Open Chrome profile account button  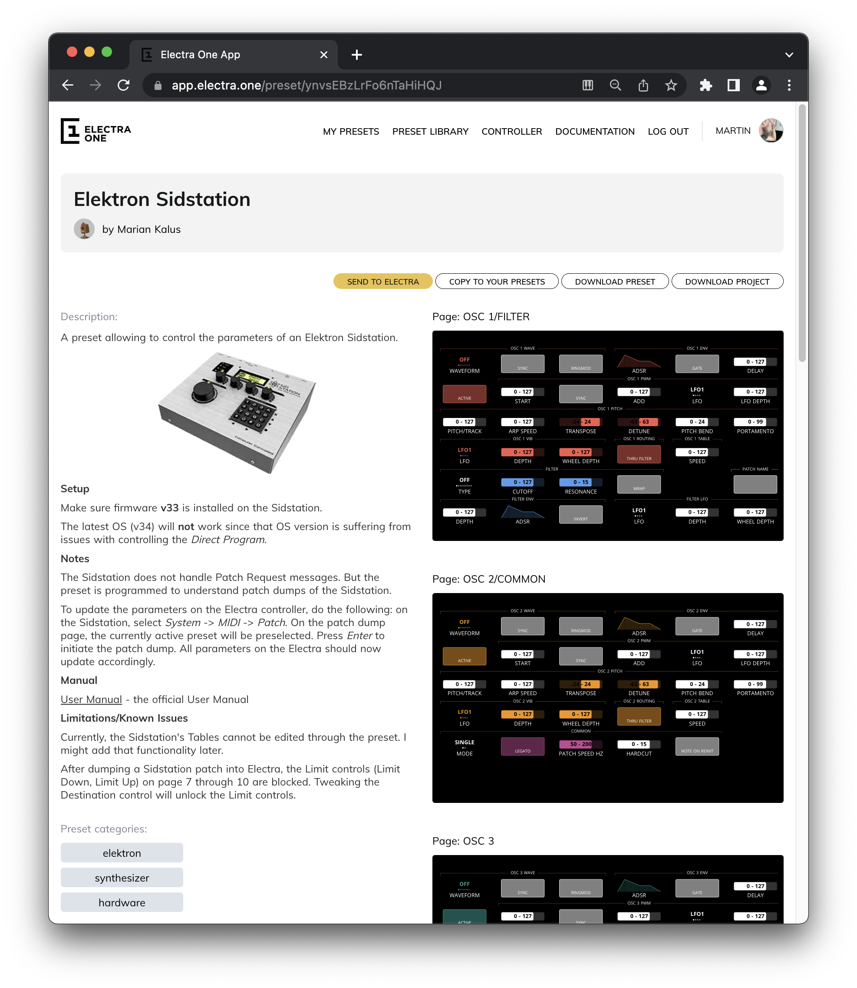pyautogui.click(x=761, y=85)
